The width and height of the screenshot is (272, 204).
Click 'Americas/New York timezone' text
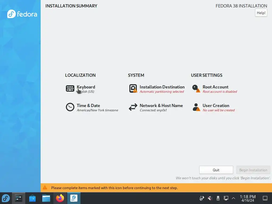click(x=97, y=110)
